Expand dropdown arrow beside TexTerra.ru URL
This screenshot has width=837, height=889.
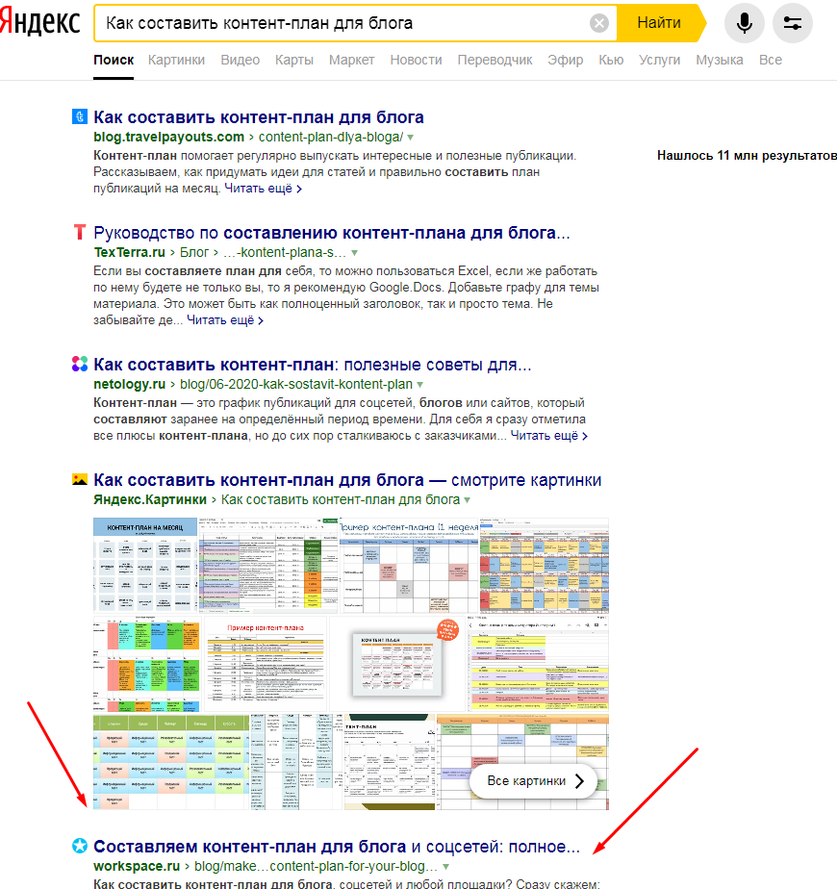[354, 253]
